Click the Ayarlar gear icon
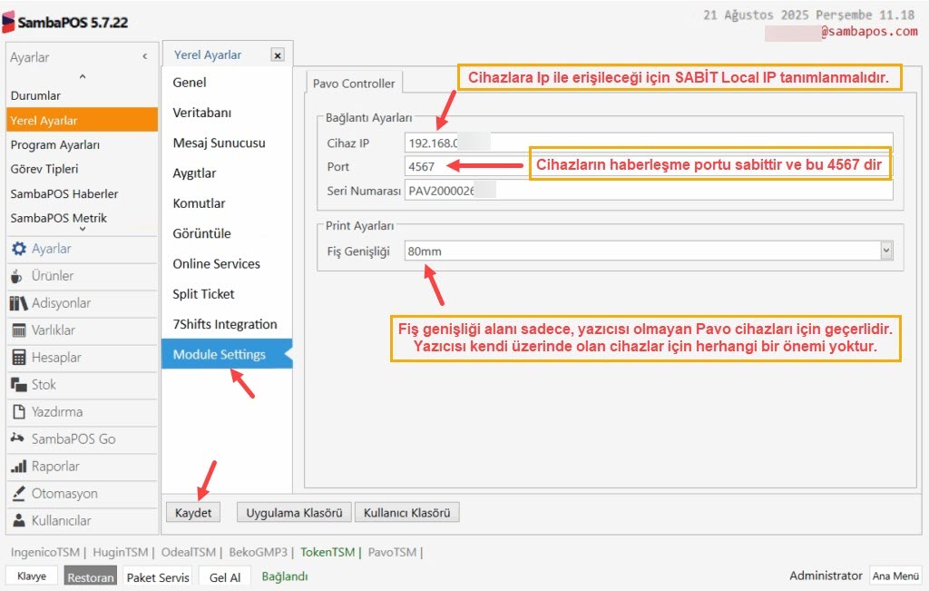The width and height of the screenshot is (929, 591). pos(19,249)
